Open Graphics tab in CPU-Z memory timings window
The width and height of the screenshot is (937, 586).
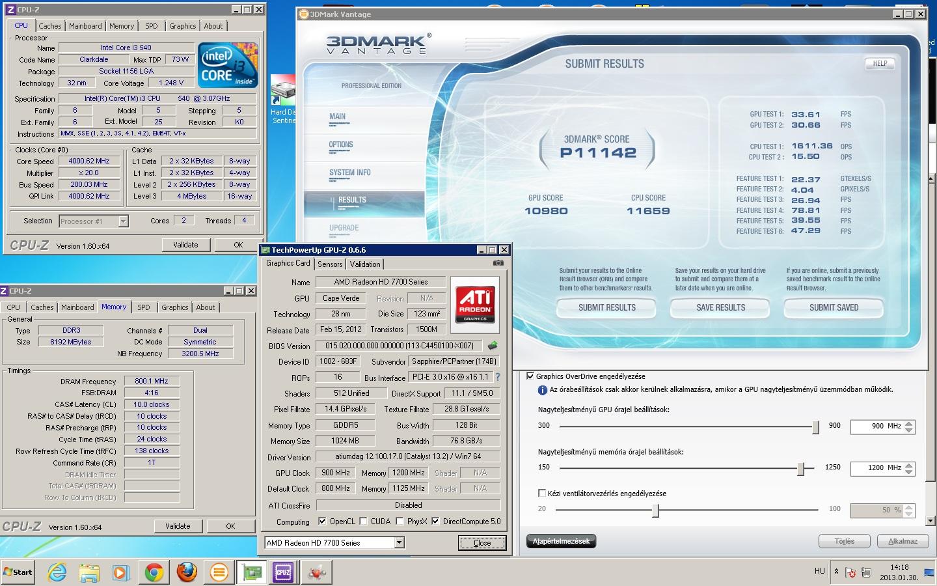coord(175,307)
